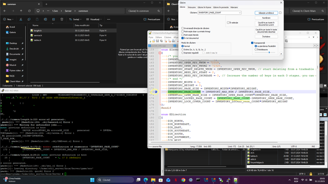Screen dimensions: 328x184
Task: Switch to 'Găsire în fișiere' tab
Action: point(204,7)
